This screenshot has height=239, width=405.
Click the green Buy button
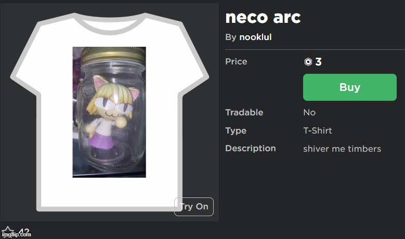(x=349, y=87)
